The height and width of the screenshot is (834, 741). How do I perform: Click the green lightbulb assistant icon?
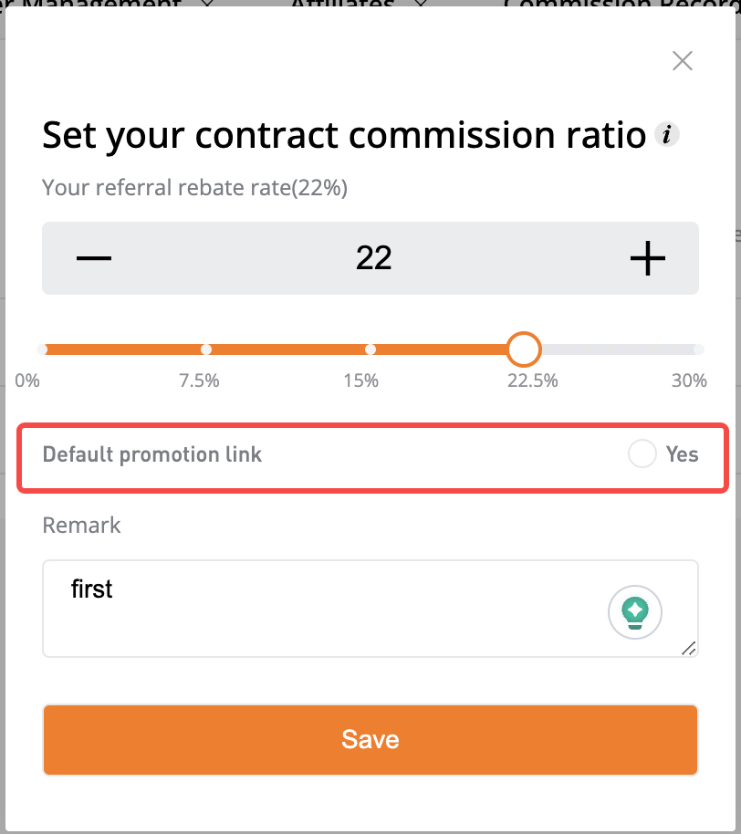(x=635, y=612)
